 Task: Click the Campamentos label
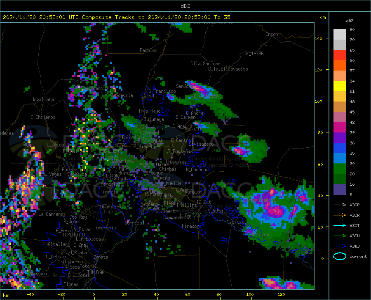[x=177, y=217]
